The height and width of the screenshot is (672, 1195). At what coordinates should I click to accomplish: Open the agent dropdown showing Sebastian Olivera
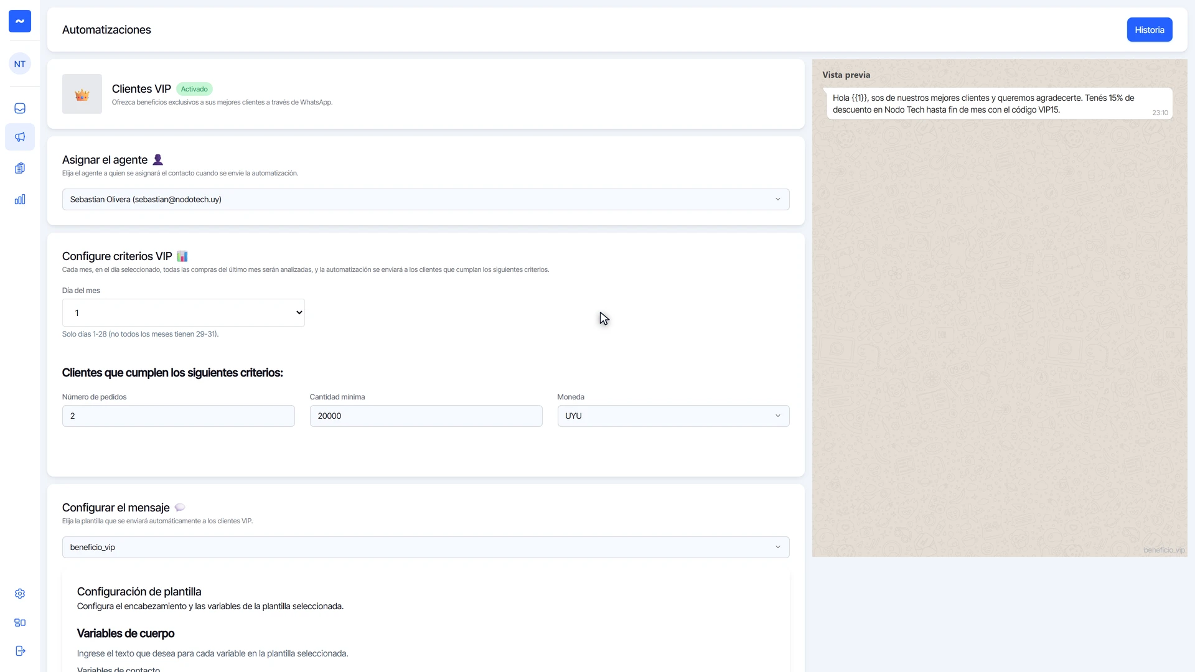[x=426, y=200]
